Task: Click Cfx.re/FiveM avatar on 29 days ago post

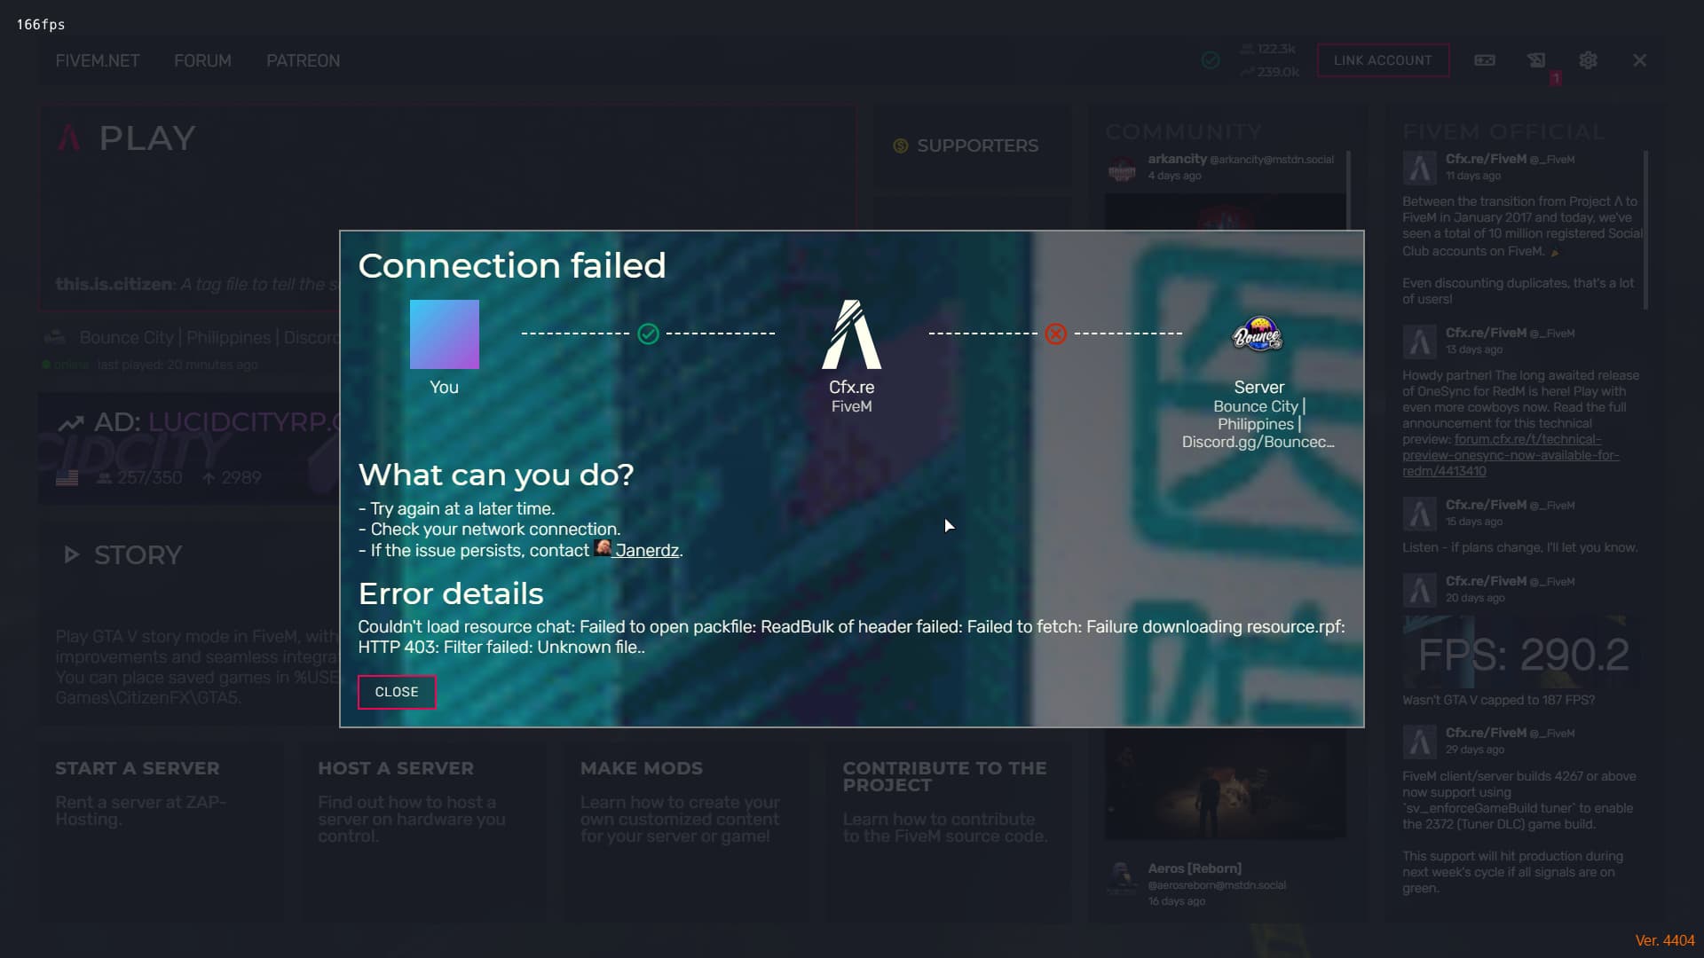Action: pos(1419,741)
